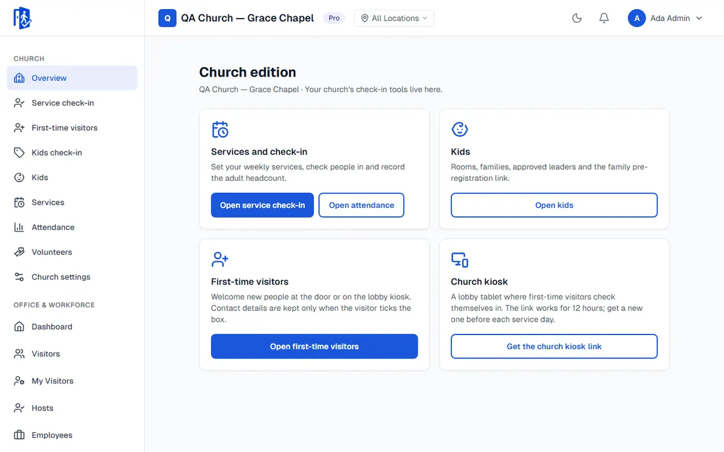
Task: Open Attendance in the sidebar
Action: click(x=72, y=227)
